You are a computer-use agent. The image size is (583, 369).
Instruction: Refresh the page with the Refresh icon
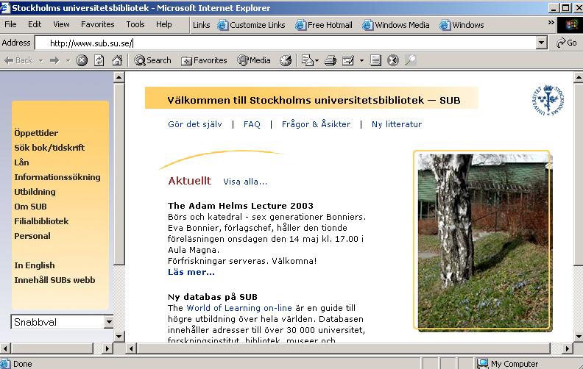(99, 60)
